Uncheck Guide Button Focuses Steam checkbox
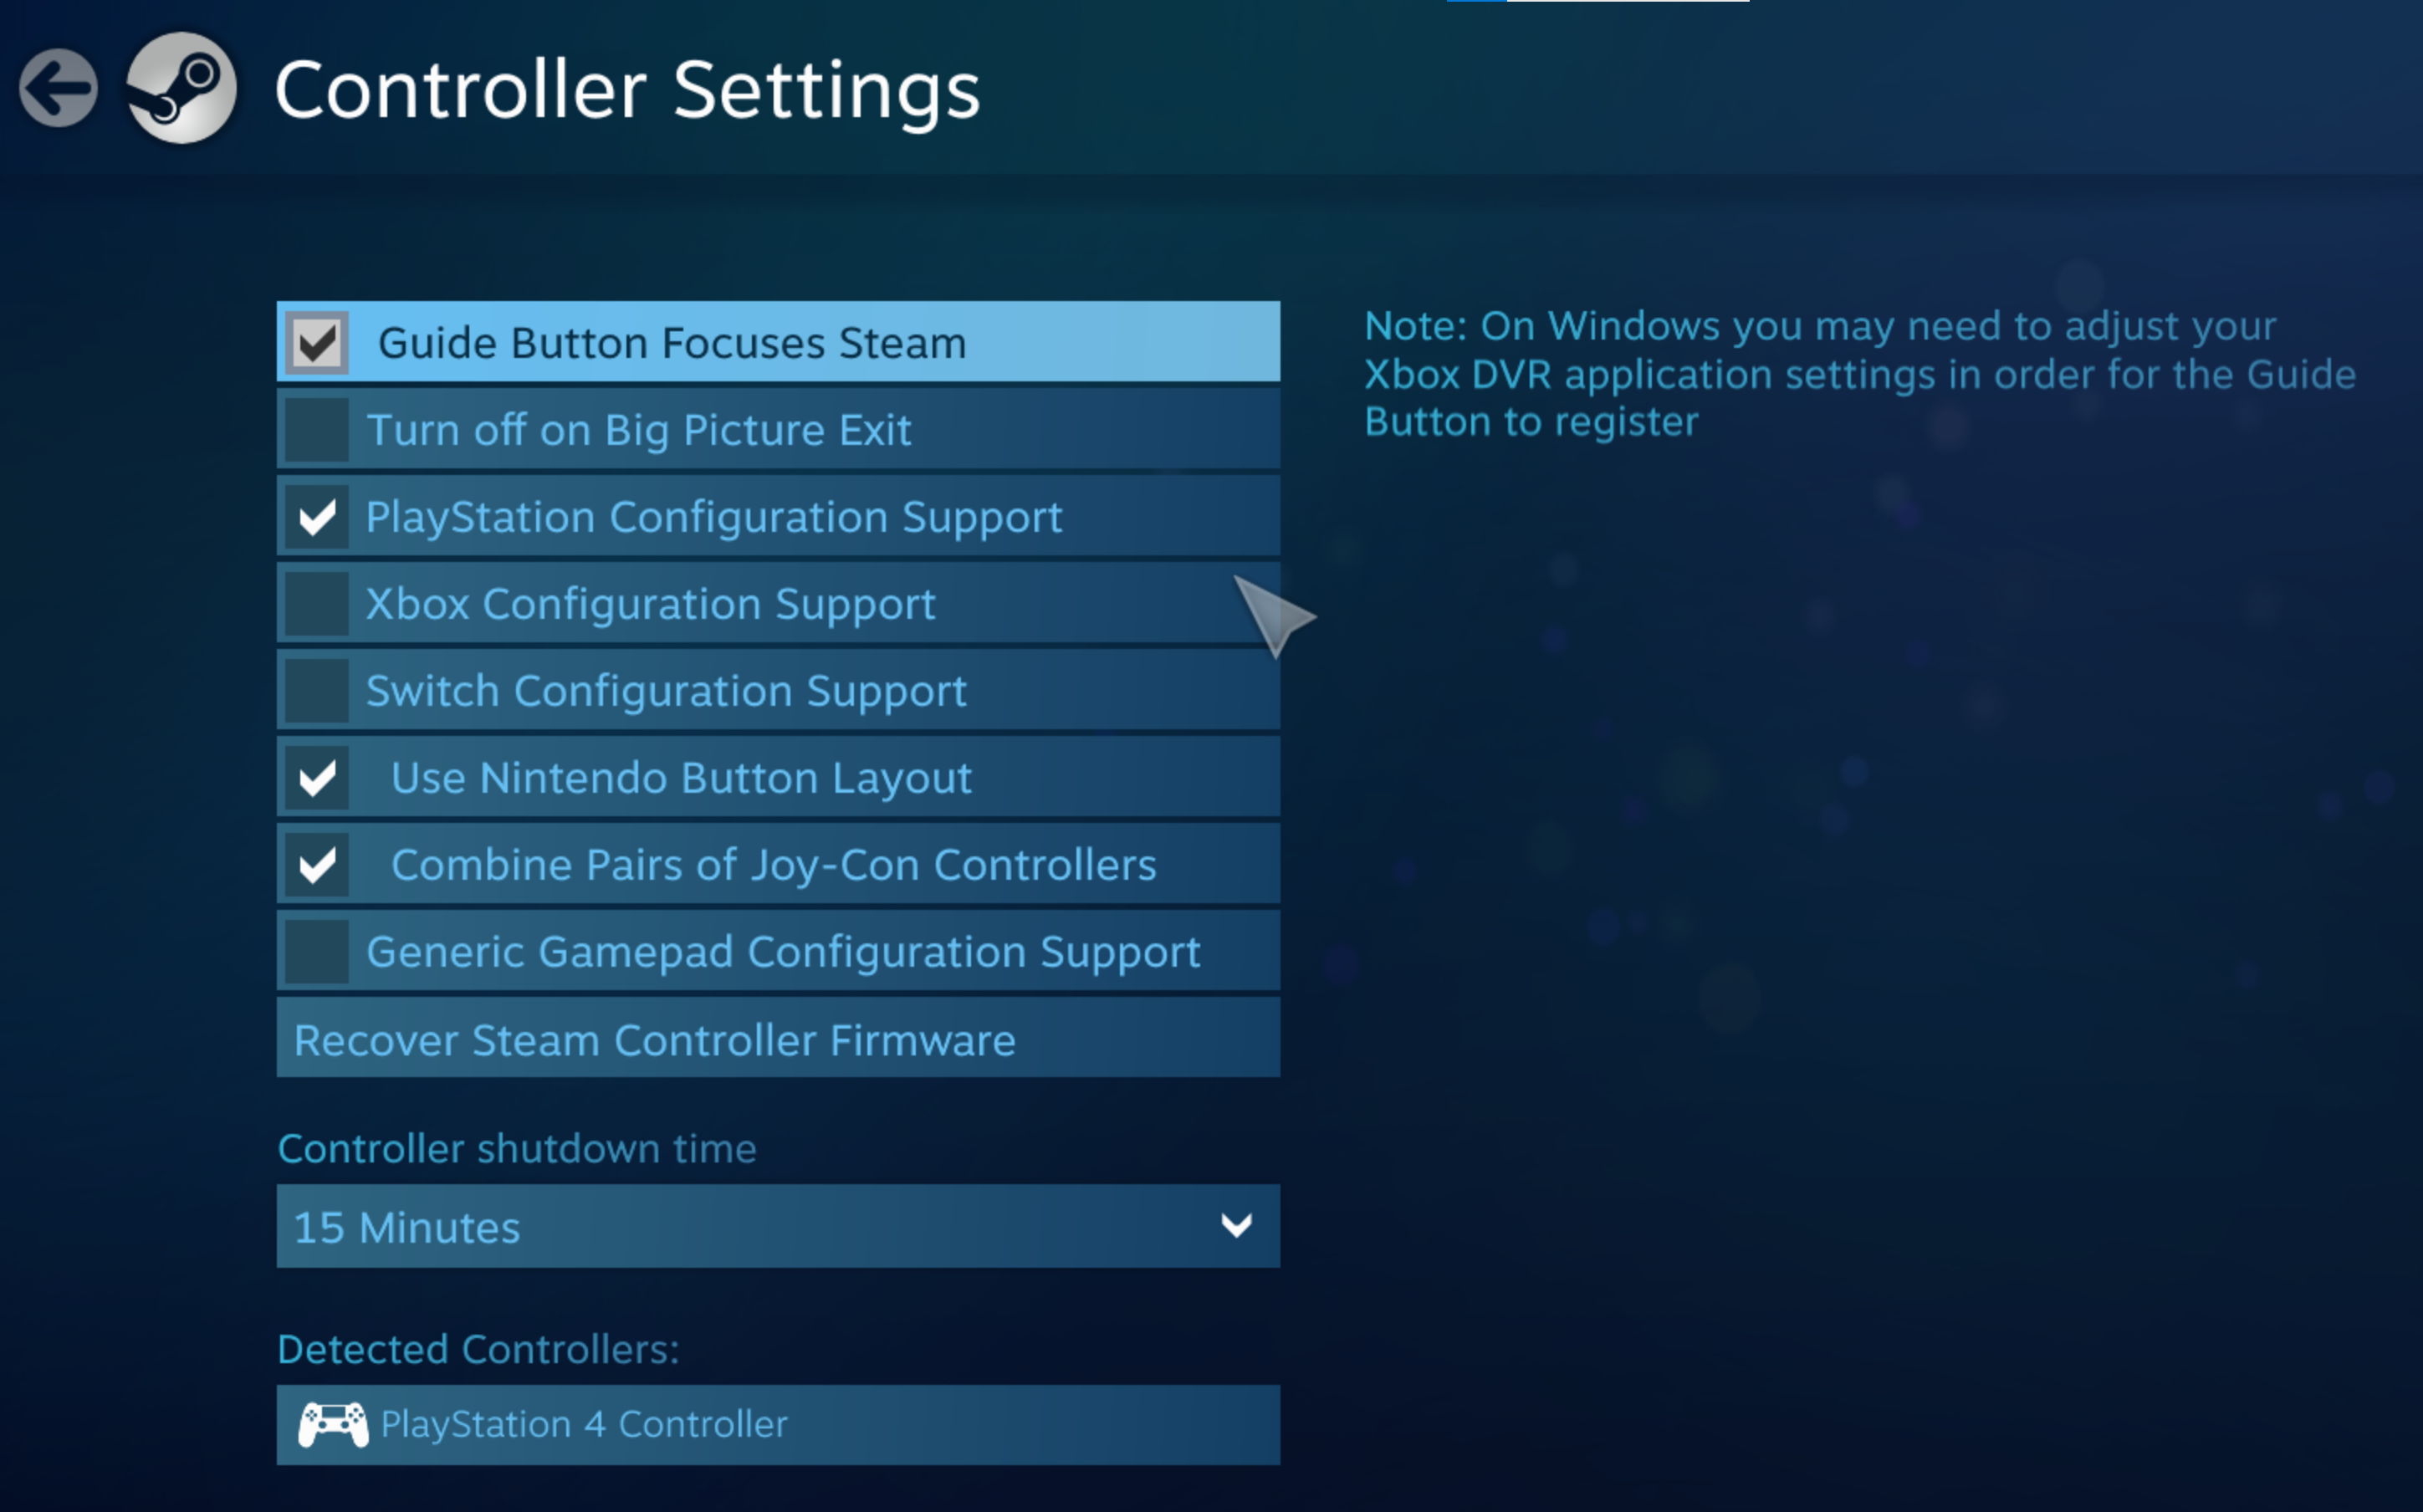 pyautogui.click(x=317, y=343)
